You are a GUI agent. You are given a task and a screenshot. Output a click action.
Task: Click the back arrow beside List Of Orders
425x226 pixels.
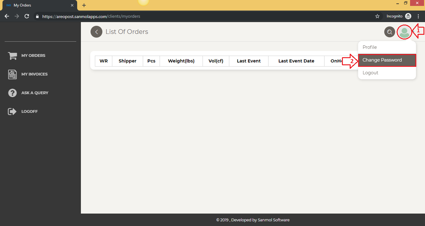(96, 32)
